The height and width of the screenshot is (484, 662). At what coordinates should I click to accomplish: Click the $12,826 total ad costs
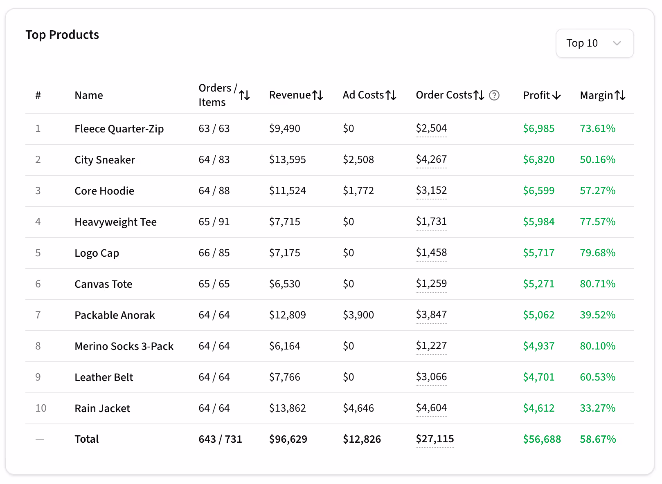click(362, 439)
